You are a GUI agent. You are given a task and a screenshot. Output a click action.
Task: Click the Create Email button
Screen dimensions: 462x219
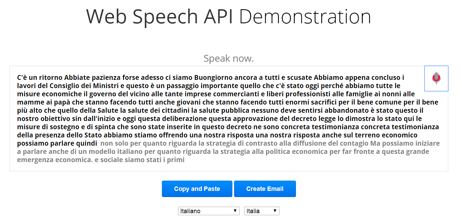point(265,189)
